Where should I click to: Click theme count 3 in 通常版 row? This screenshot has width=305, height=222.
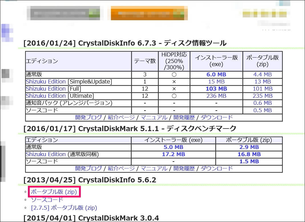coord(145,75)
